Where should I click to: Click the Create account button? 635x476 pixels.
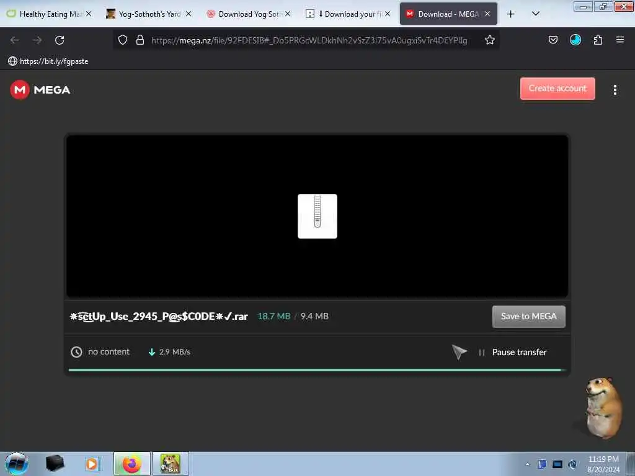click(x=557, y=88)
